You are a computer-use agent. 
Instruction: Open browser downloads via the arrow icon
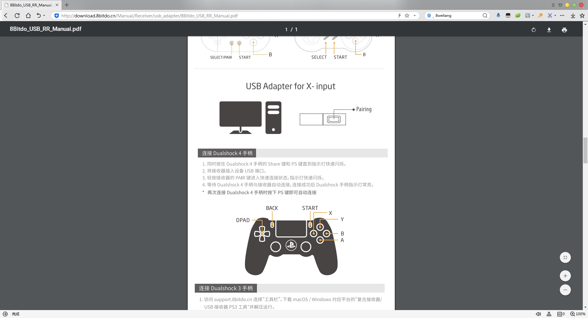pos(573,16)
